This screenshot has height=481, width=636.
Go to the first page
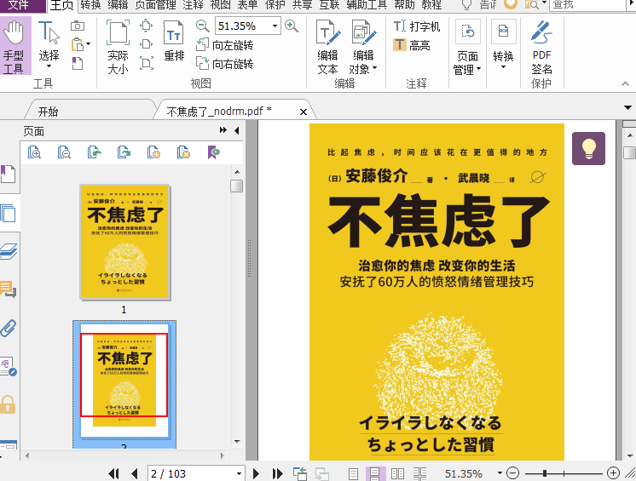[x=114, y=473]
